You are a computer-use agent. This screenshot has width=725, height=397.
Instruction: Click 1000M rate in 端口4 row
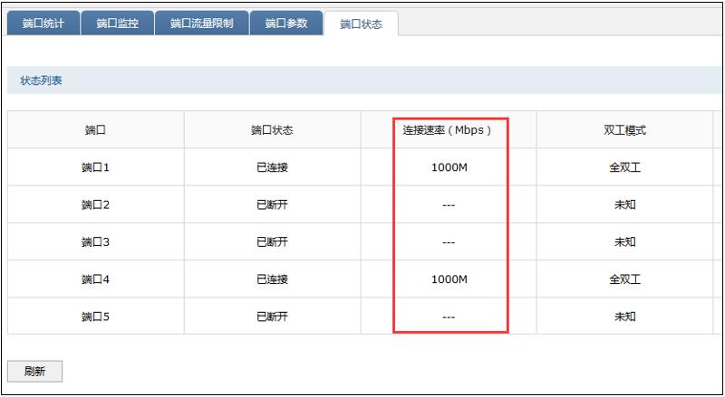[x=449, y=279]
